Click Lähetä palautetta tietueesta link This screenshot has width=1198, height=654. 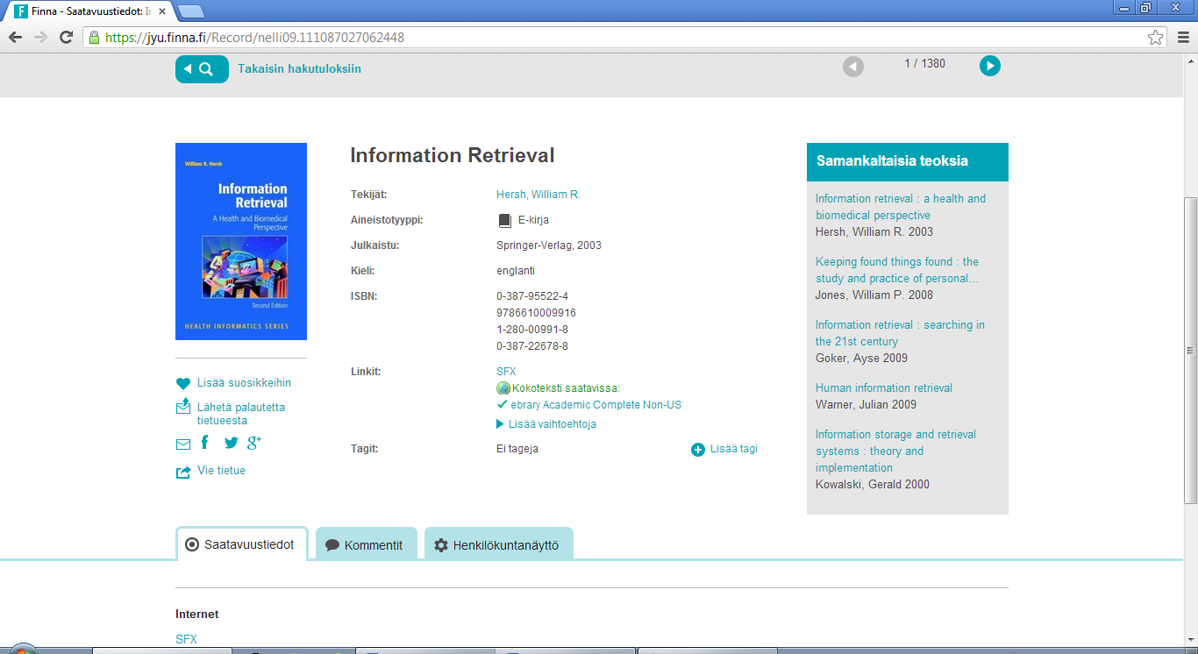click(x=241, y=414)
